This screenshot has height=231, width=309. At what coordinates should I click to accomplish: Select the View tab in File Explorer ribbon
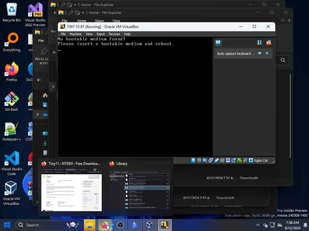click(x=116, y=21)
